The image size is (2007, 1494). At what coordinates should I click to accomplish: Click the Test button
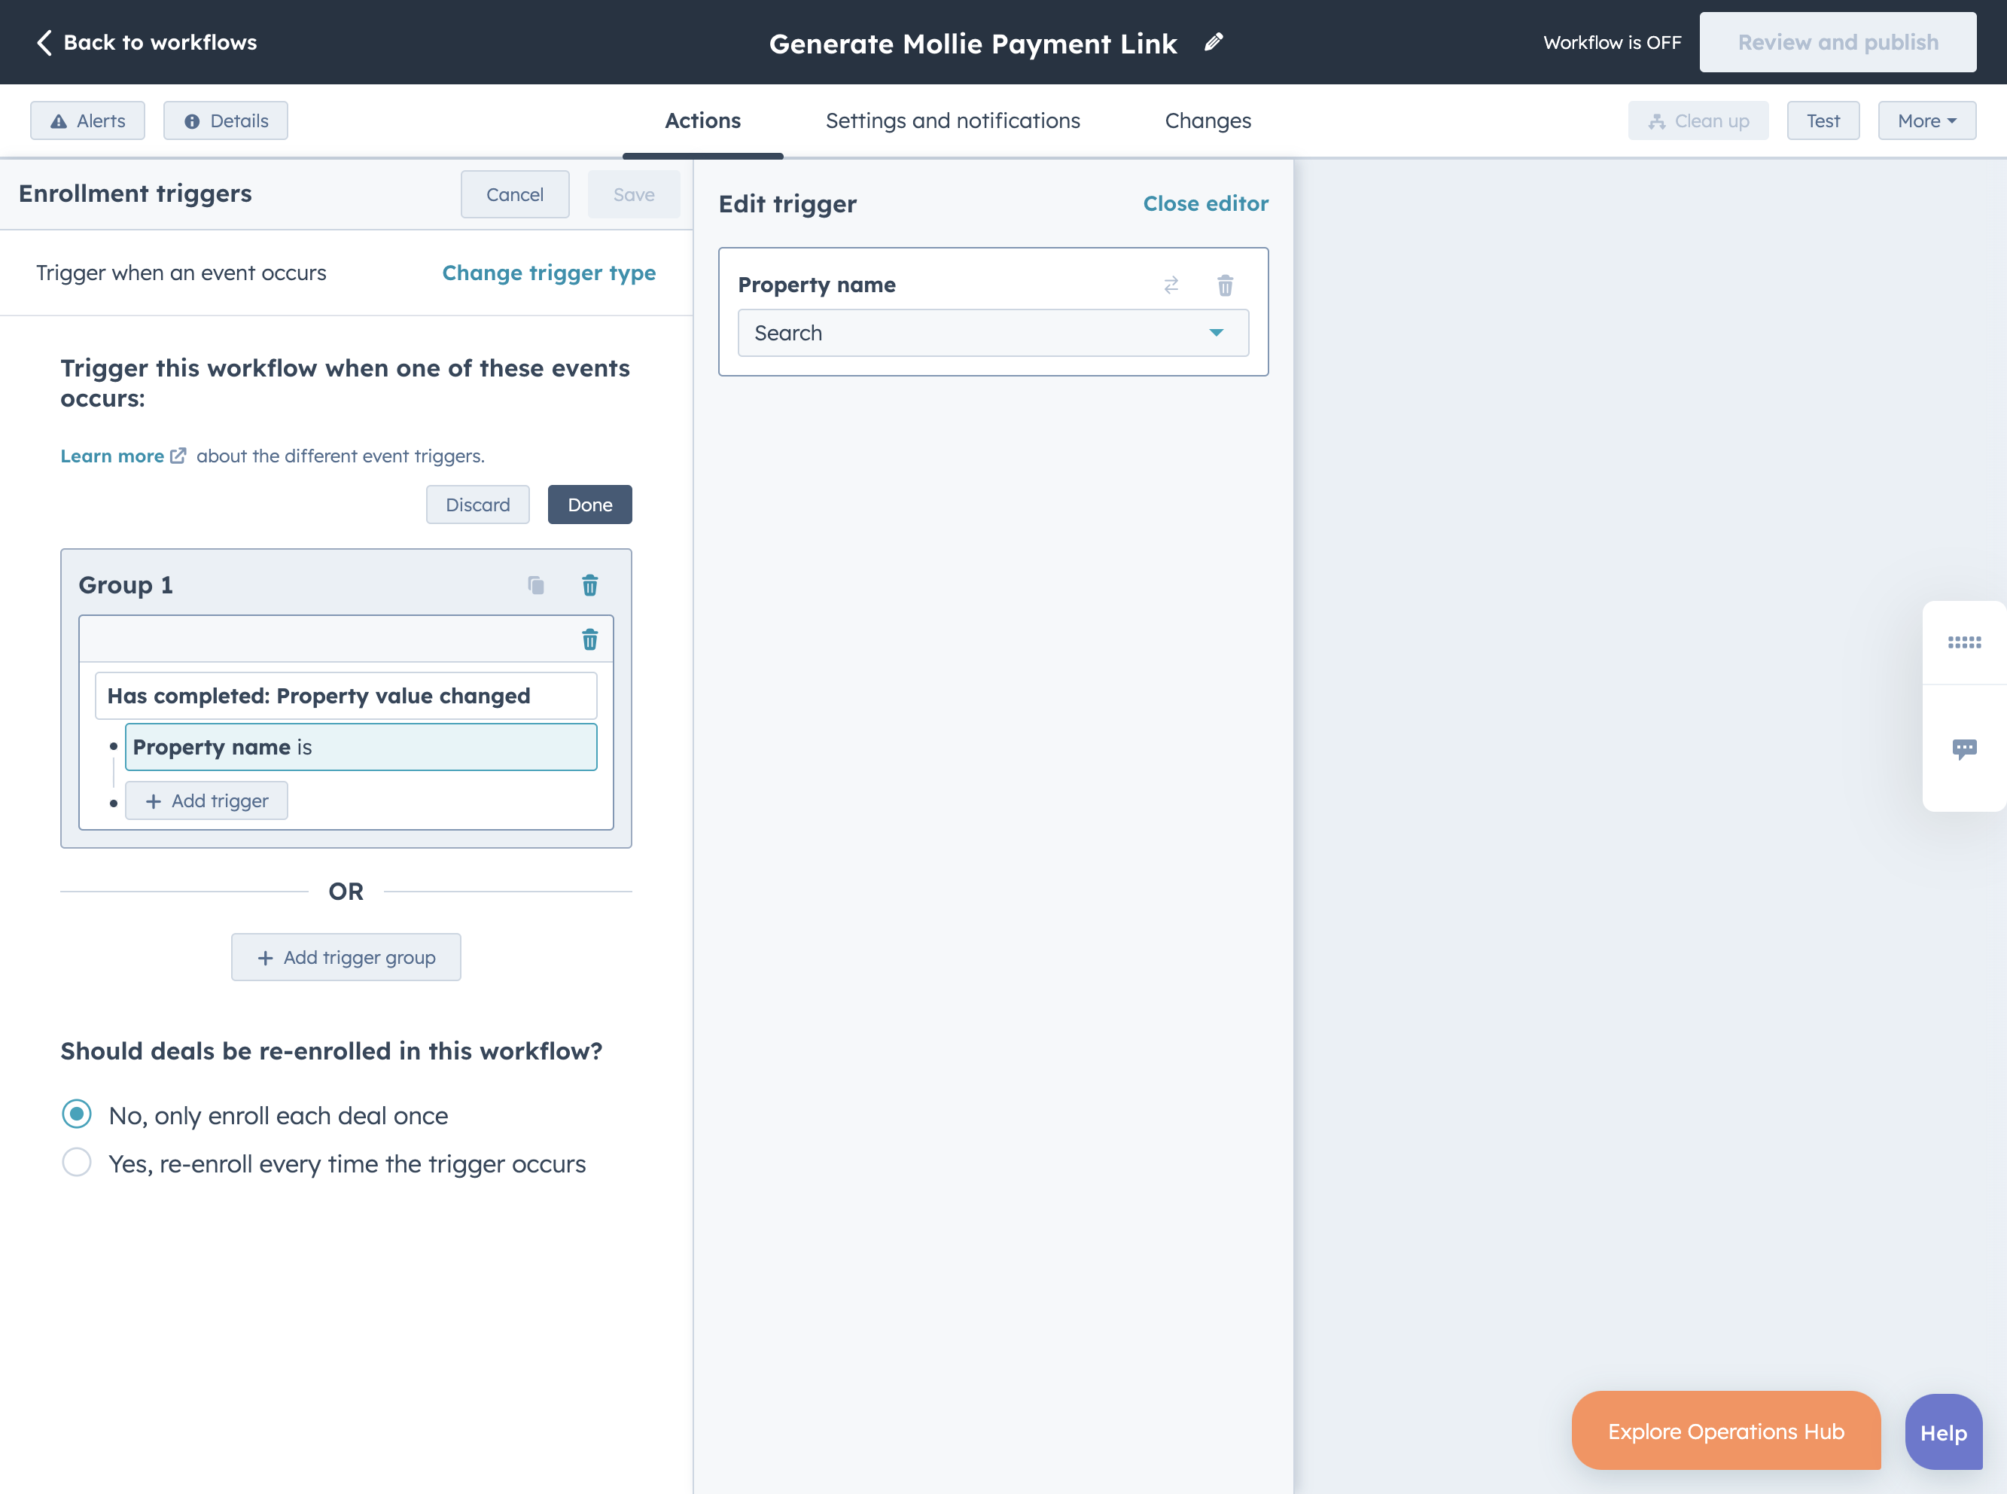pos(1823,120)
